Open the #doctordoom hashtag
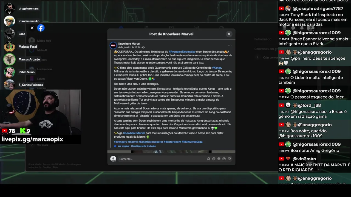This screenshot has width=351, height=197. point(172,142)
